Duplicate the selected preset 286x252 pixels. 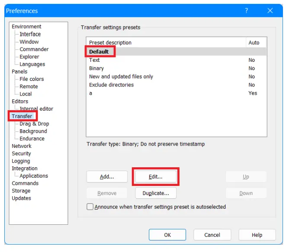click(156, 193)
